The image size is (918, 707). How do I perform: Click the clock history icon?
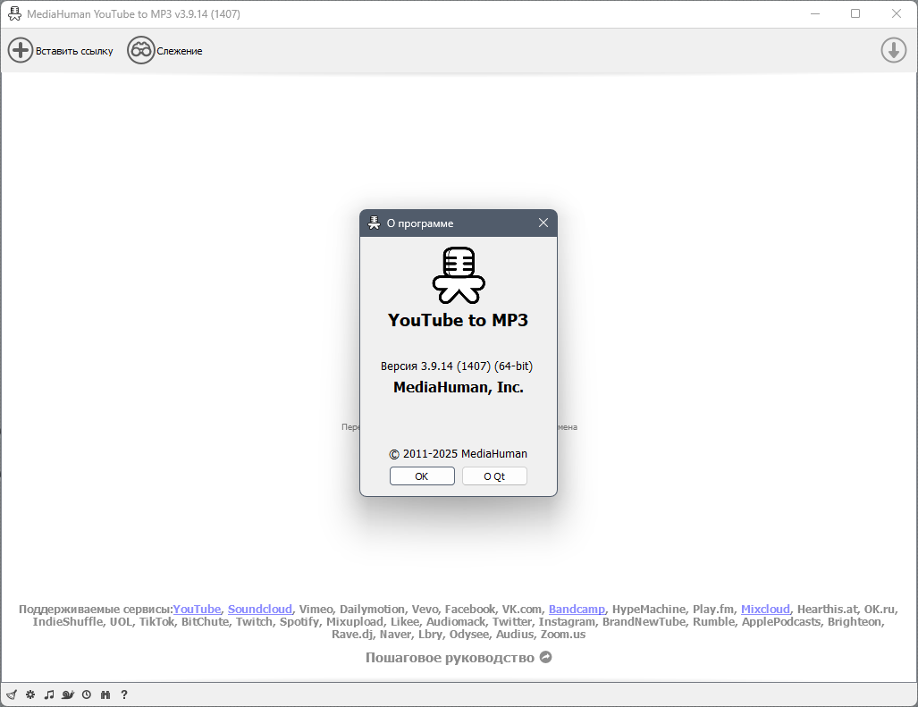(87, 694)
